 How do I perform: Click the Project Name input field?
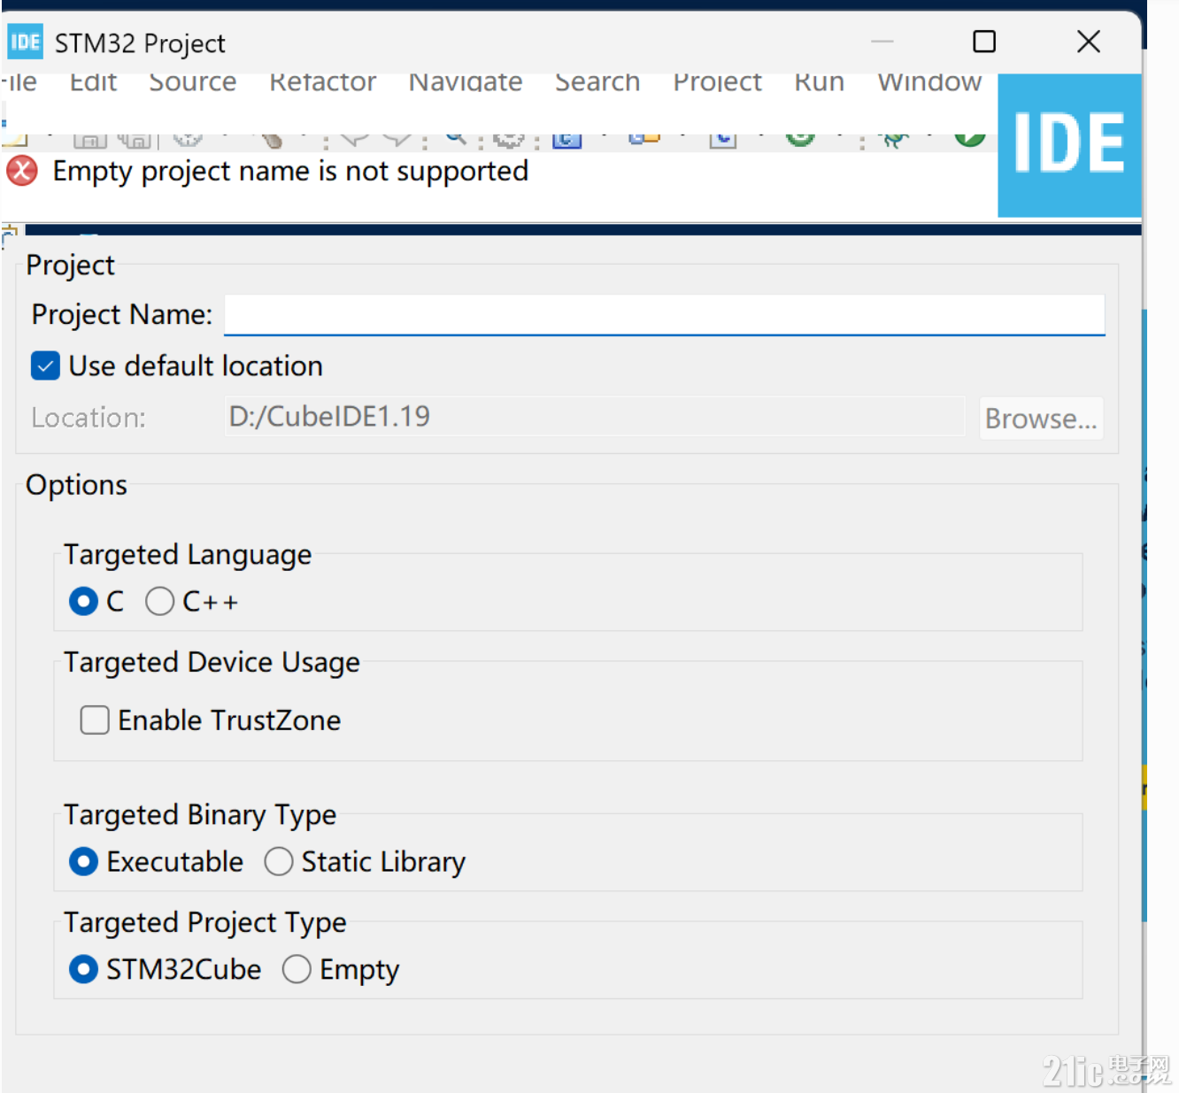tap(665, 314)
